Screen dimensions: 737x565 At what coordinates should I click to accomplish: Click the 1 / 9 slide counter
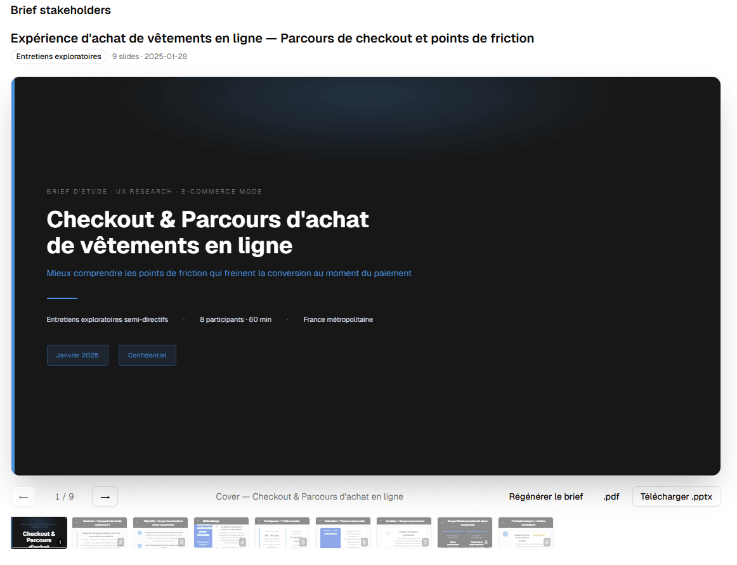64,496
